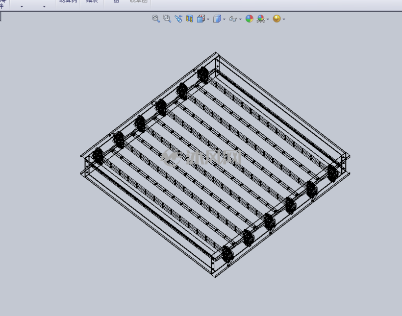Open the Apply Scene dropdown arrow
The width and height of the screenshot is (402, 316).
(268, 19)
